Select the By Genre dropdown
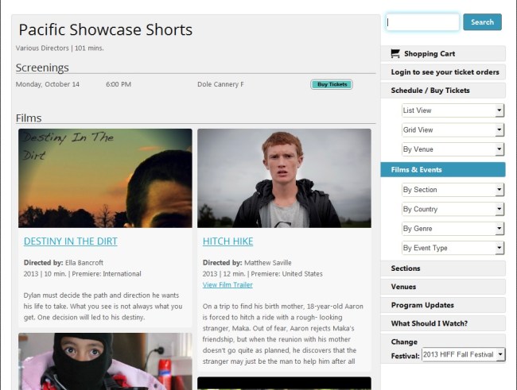 point(453,229)
